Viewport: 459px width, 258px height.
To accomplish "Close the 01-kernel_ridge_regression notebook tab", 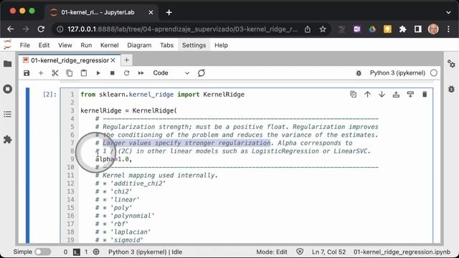I will click(x=113, y=60).
